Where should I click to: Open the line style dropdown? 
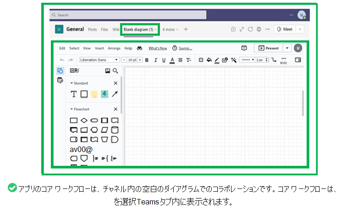point(247,60)
